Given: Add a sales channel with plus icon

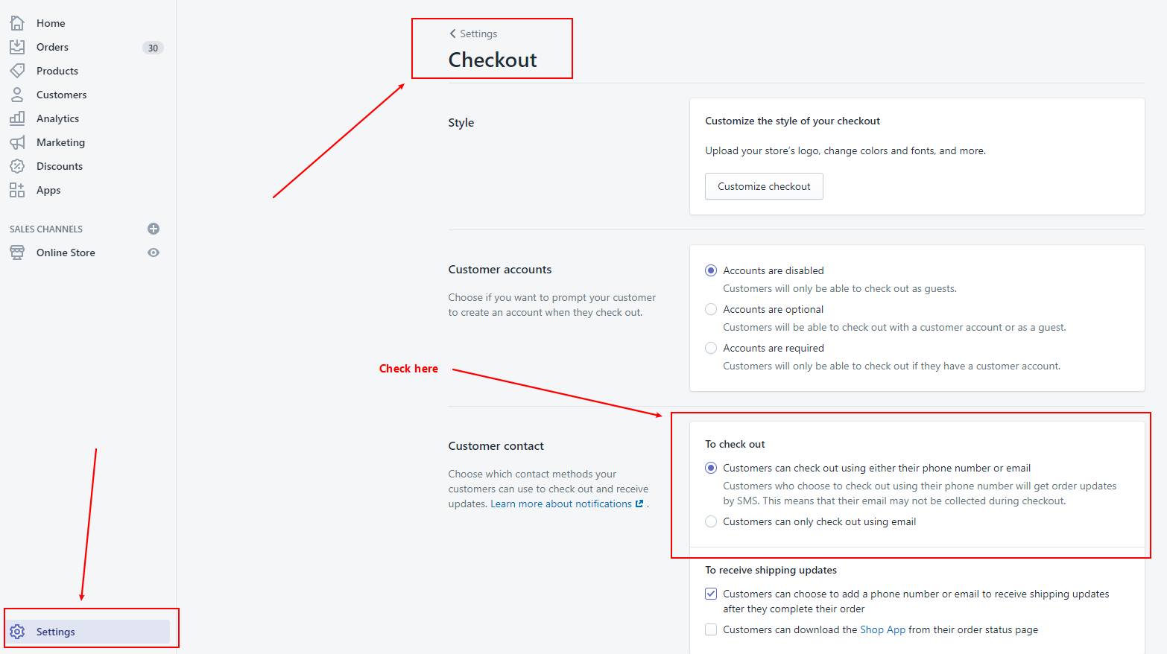Looking at the screenshot, I should (x=154, y=229).
